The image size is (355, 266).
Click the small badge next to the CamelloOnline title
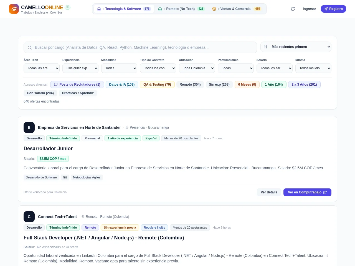coord(67,7)
